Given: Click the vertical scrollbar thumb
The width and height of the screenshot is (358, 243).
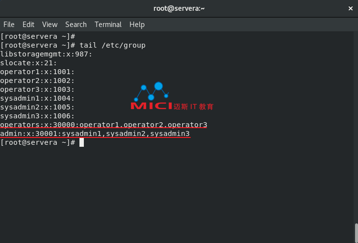Looking at the screenshot, I should pos(356,233).
